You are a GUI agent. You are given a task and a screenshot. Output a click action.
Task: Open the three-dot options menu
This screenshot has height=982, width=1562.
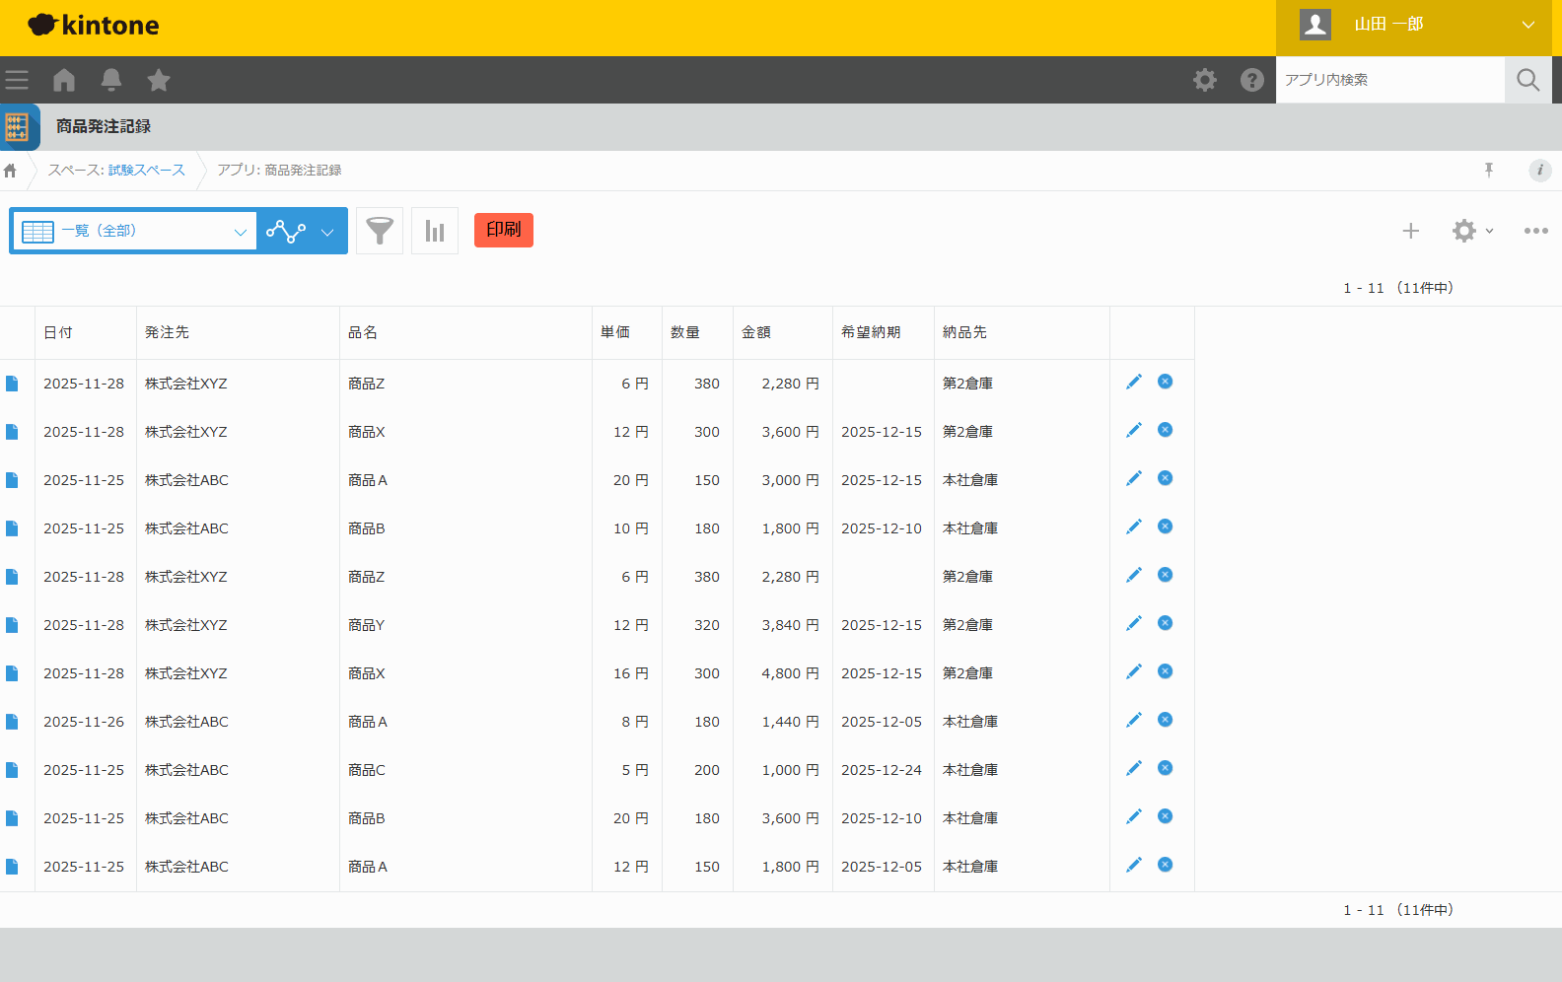pos(1535,231)
